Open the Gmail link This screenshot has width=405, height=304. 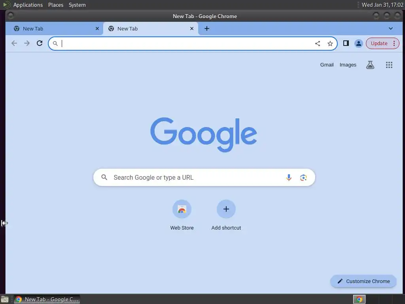point(327,65)
